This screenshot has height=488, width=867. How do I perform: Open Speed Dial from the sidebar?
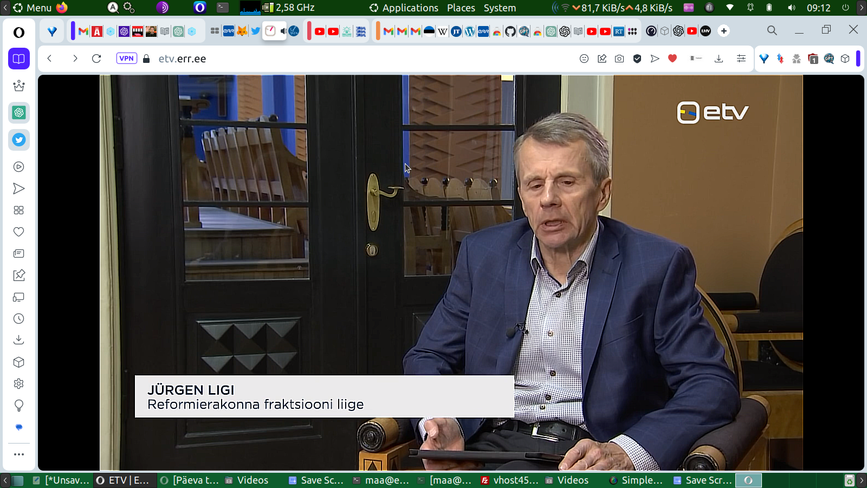[19, 210]
